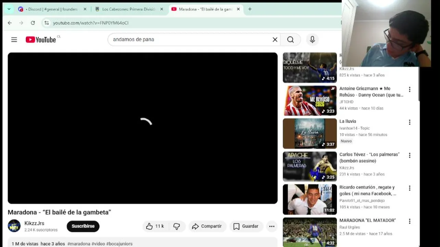
Task: Go to YouTube home via logo
Action: tap(41, 40)
